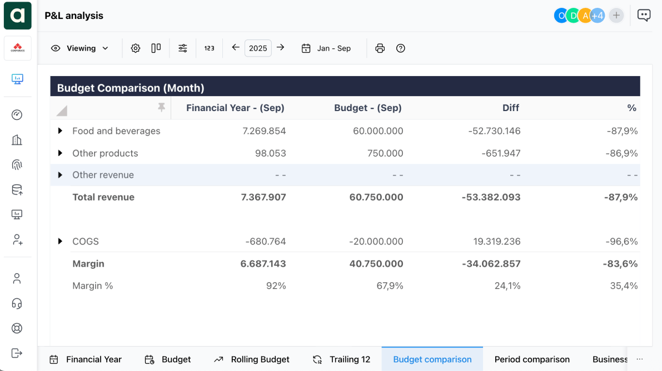Open the add user sidebar icon
This screenshot has width=662, height=371.
pos(17,240)
